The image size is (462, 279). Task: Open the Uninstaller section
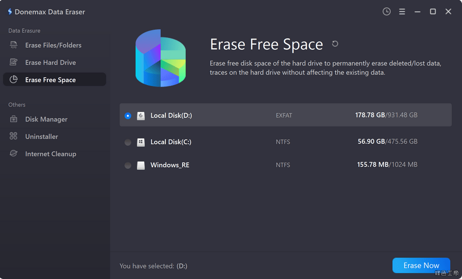[42, 136]
